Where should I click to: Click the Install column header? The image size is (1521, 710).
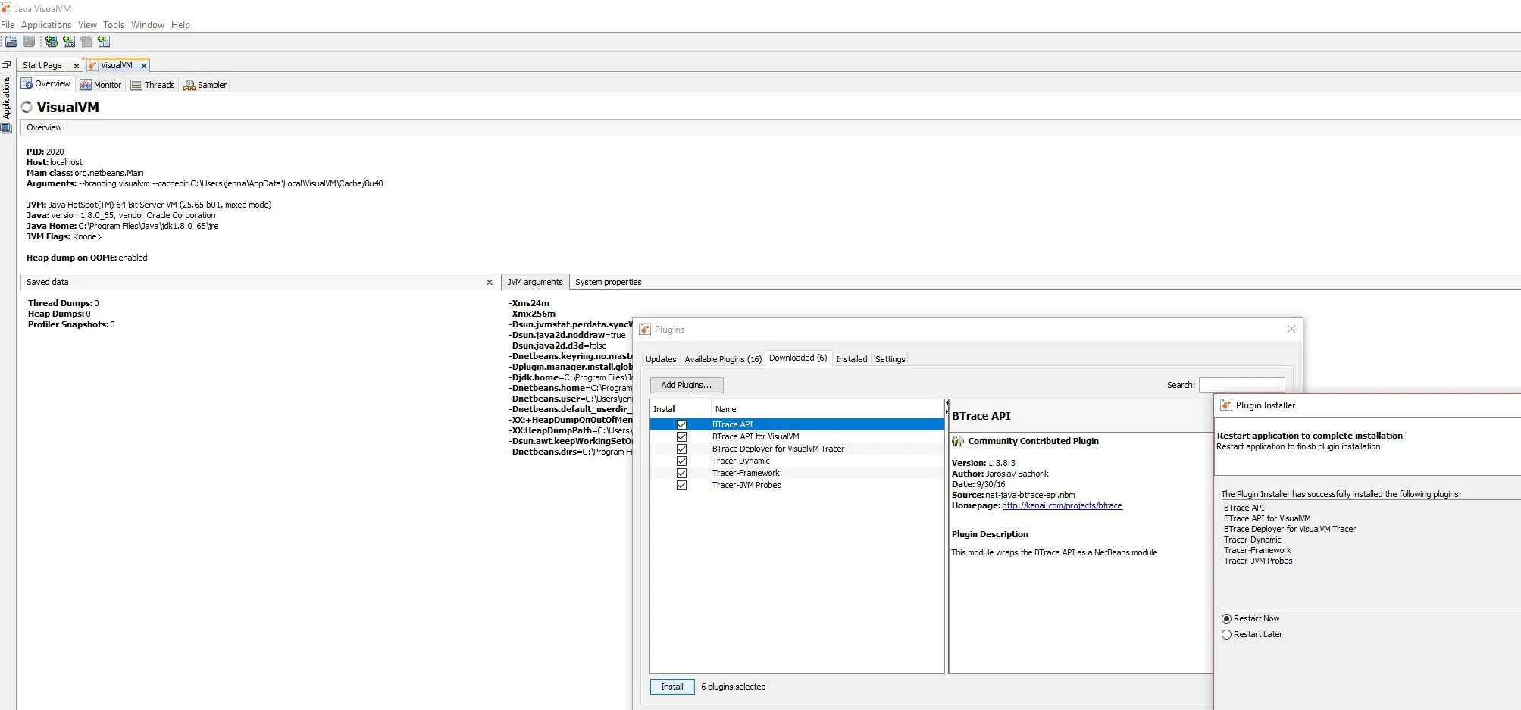pyautogui.click(x=681, y=409)
